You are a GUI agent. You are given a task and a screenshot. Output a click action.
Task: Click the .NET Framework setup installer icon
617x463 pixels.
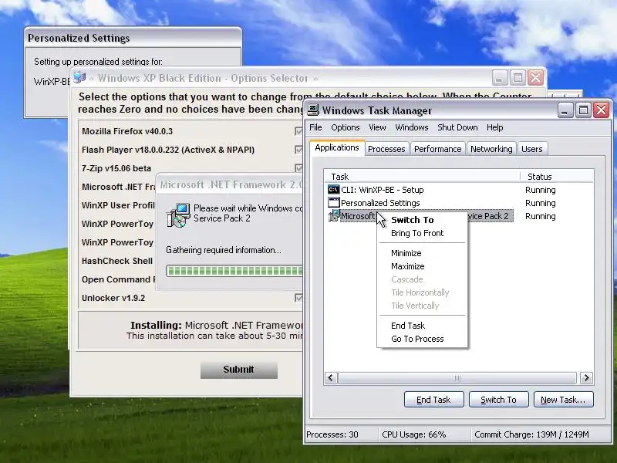178,215
